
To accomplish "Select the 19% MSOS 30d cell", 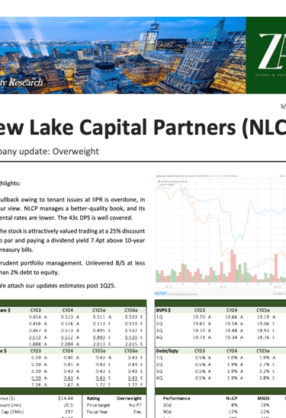I will click(265, 405).
